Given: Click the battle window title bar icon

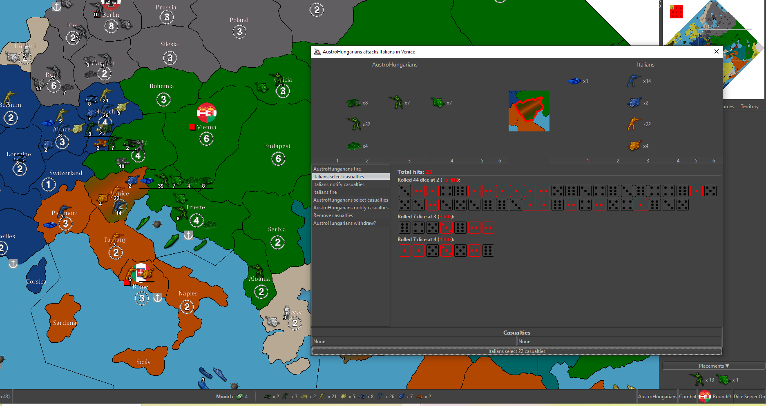Looking at the screenshot, I should click(317, 52).
